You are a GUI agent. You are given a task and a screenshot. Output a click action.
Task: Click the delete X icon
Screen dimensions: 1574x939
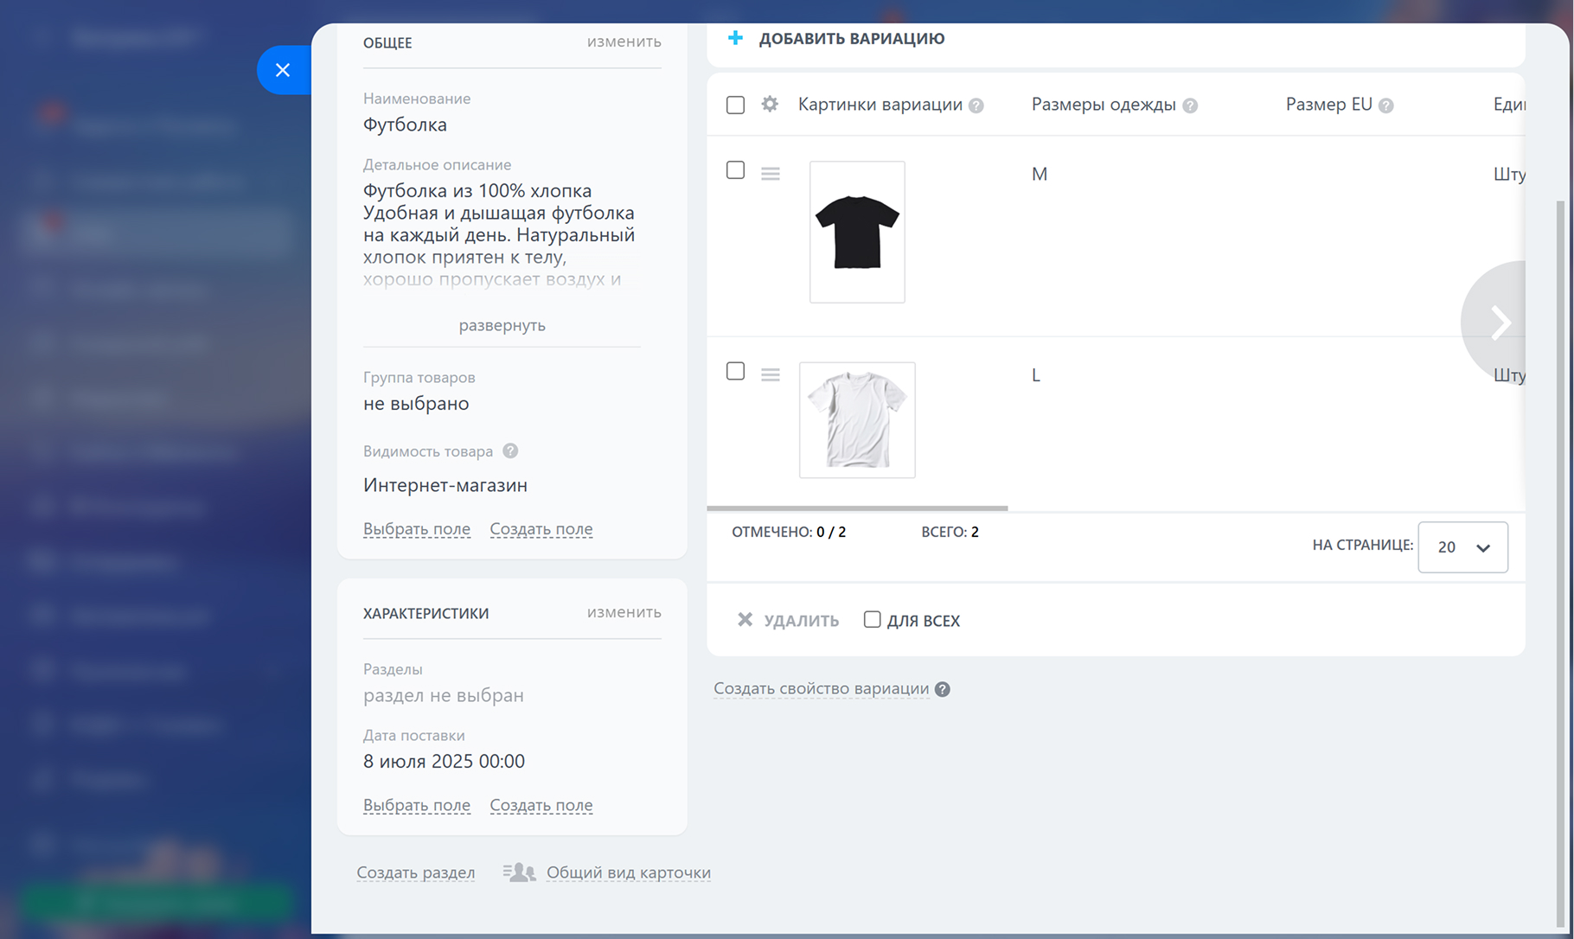coord(745,619)
